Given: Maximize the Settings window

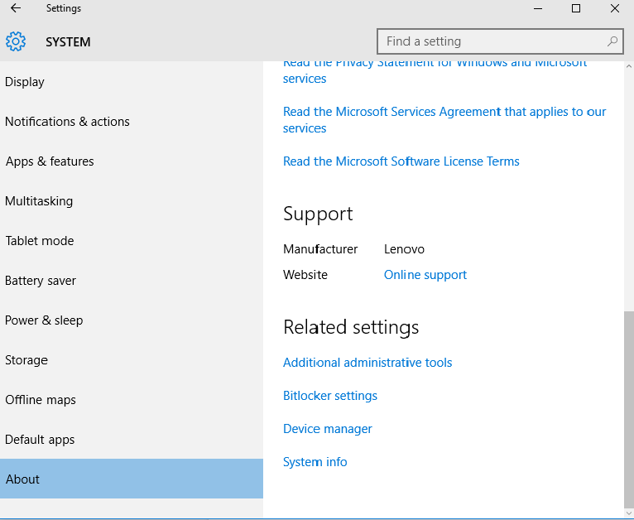Looking at the screenshot, I should [576, 8].
